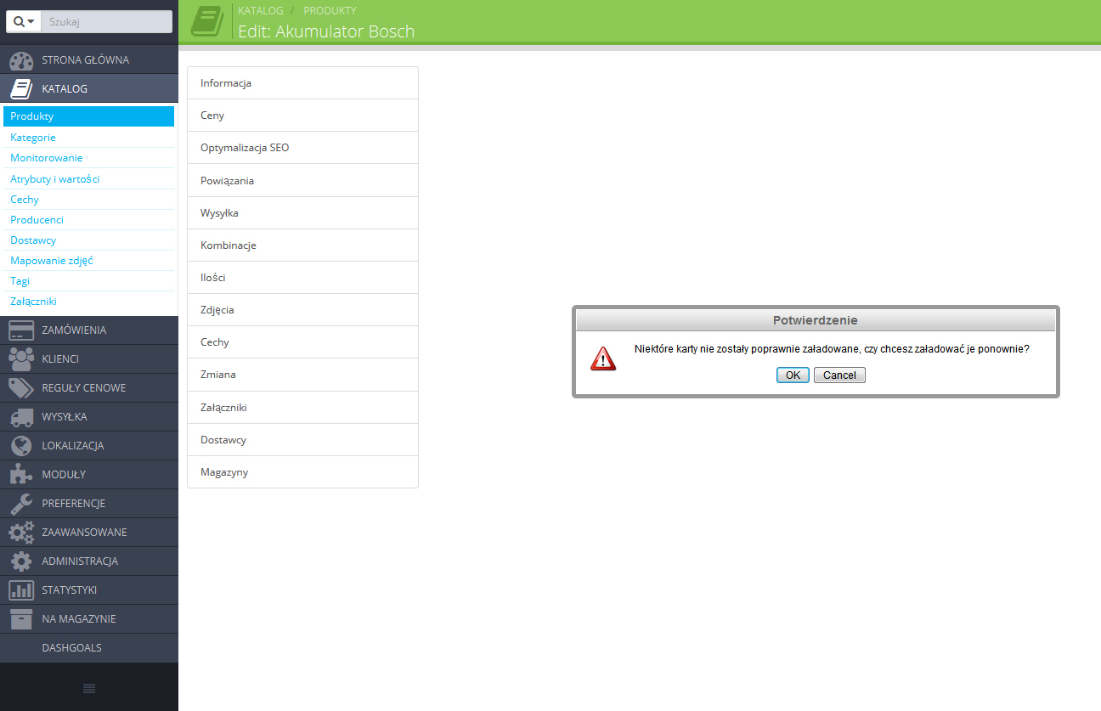This screenshot has width=1101, height=711.
Task: Click the Moduły puzzle piece icon
Action: [x=21, y=475]
